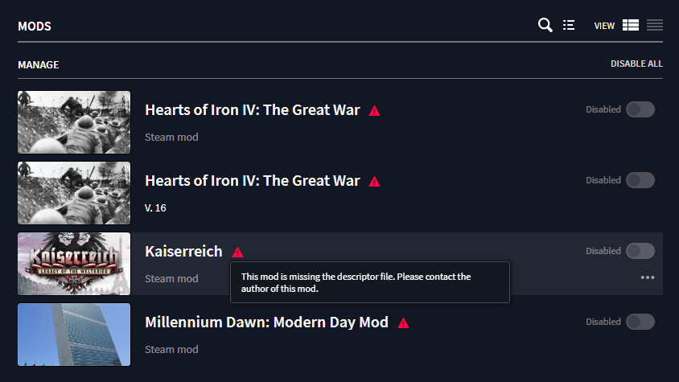Click warning icon on Great War V. 16
The image size is (679, 382).
pyautogui.click(x=374, y=182)
